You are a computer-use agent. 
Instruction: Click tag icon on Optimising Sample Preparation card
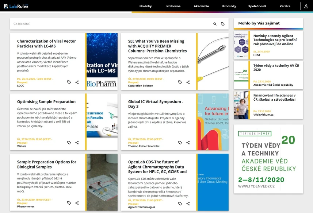[69, 143]
